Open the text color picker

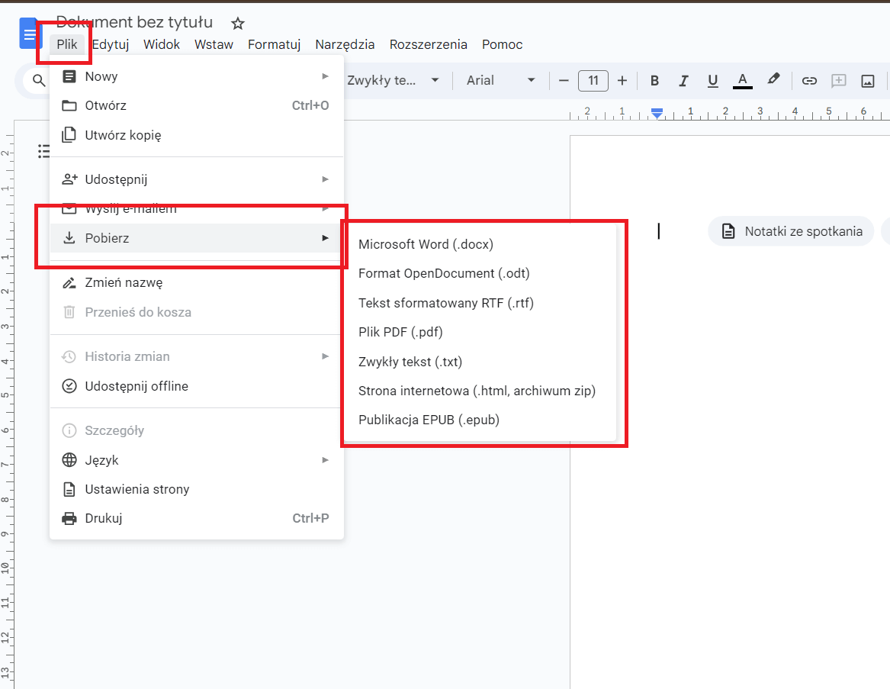coord(742,80)
